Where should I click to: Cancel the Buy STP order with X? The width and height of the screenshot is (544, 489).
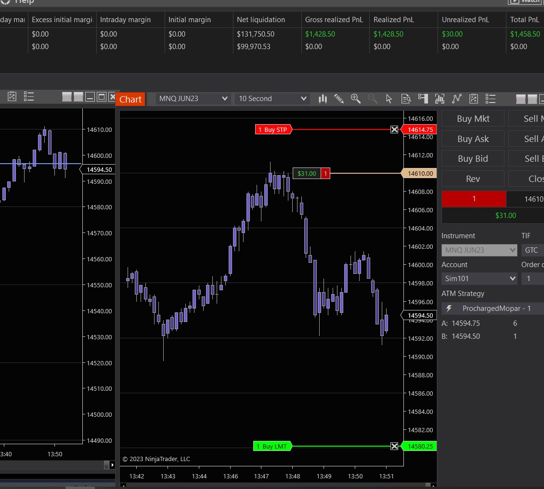pos(394,129)
